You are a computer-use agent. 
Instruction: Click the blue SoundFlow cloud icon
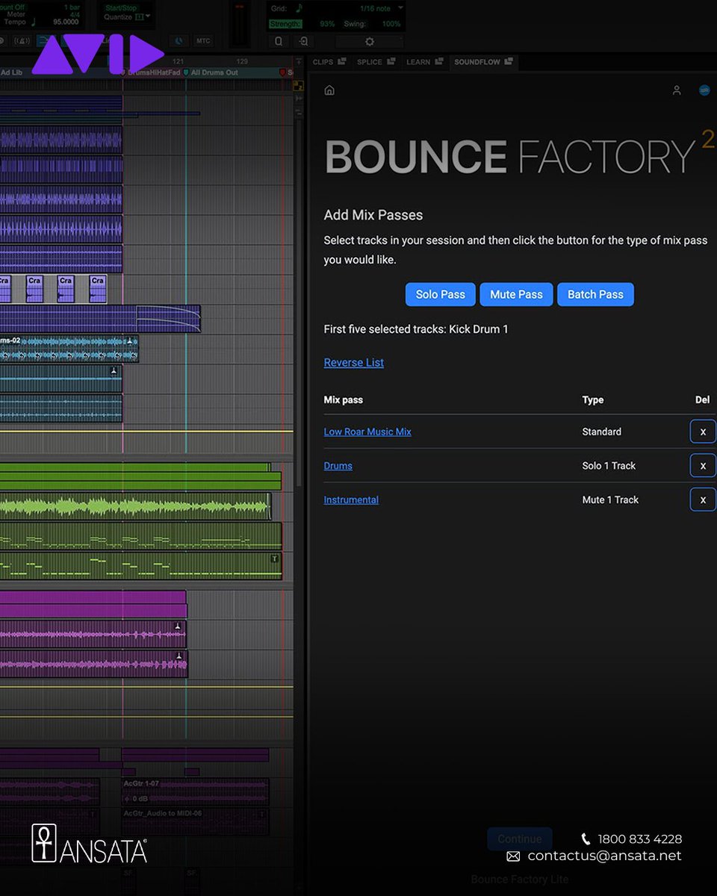(x=704, y=90)
